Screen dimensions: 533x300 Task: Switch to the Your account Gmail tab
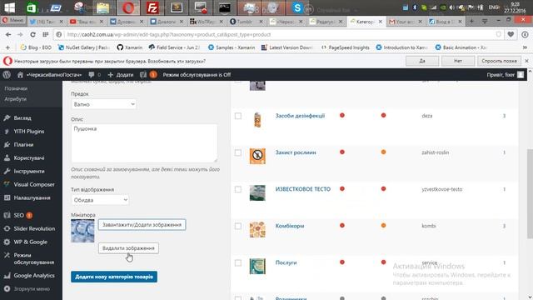[x=406, y=22]
